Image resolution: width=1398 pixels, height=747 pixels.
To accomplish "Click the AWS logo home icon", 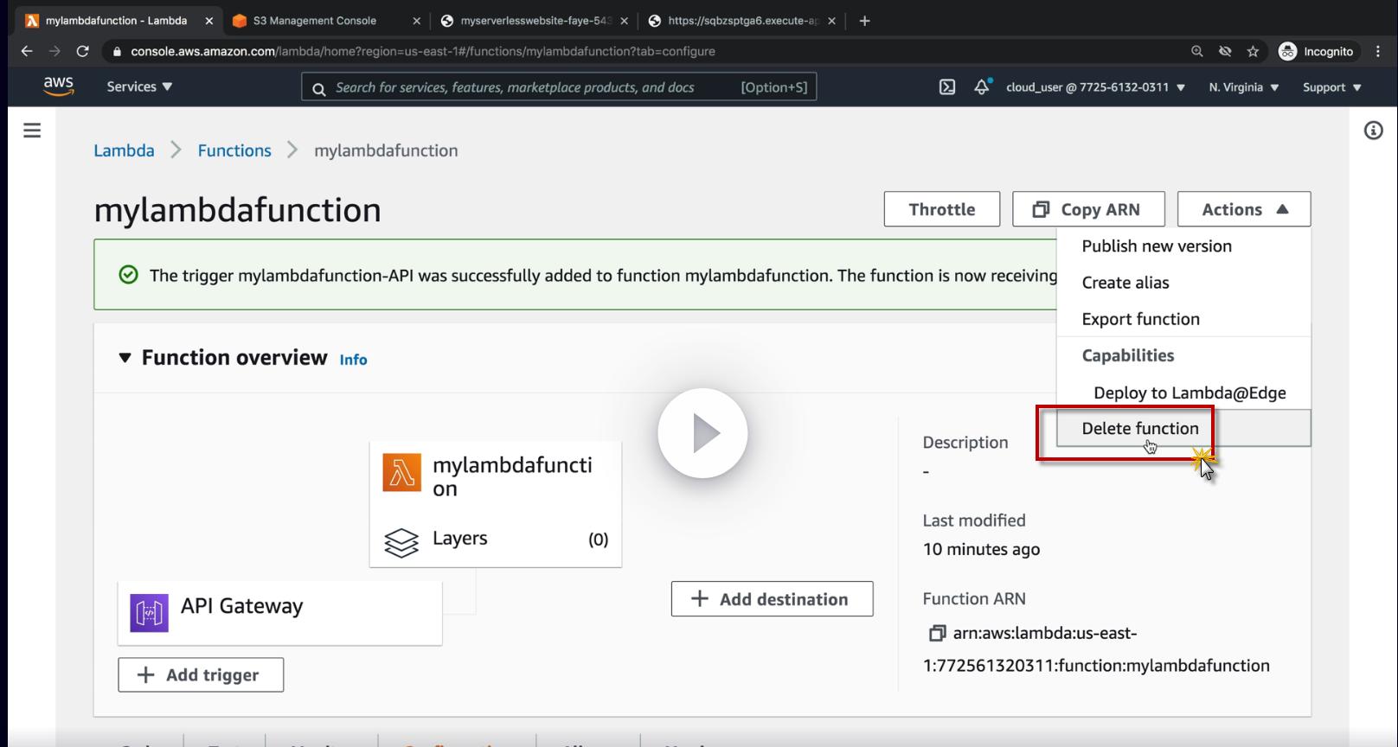I will point(58,86).
